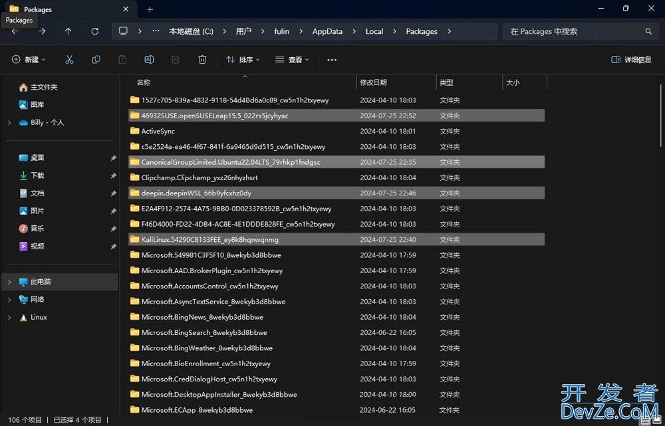Close the Packages tab
The image size is (665, 426).
click(x=126, y=9)
